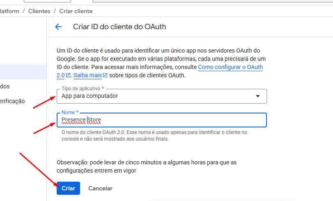Open the breadcrumb ending in "latform"

coord(9,11)
